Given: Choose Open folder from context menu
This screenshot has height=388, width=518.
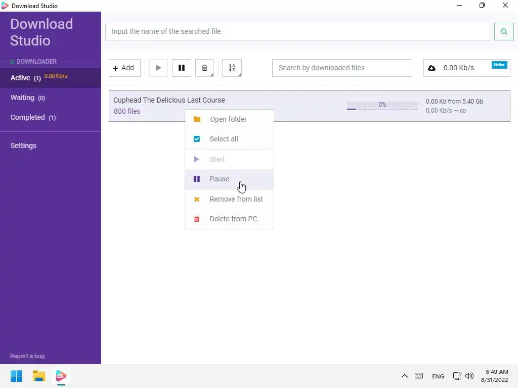Looking at the screenshot, I should point(229,119).
